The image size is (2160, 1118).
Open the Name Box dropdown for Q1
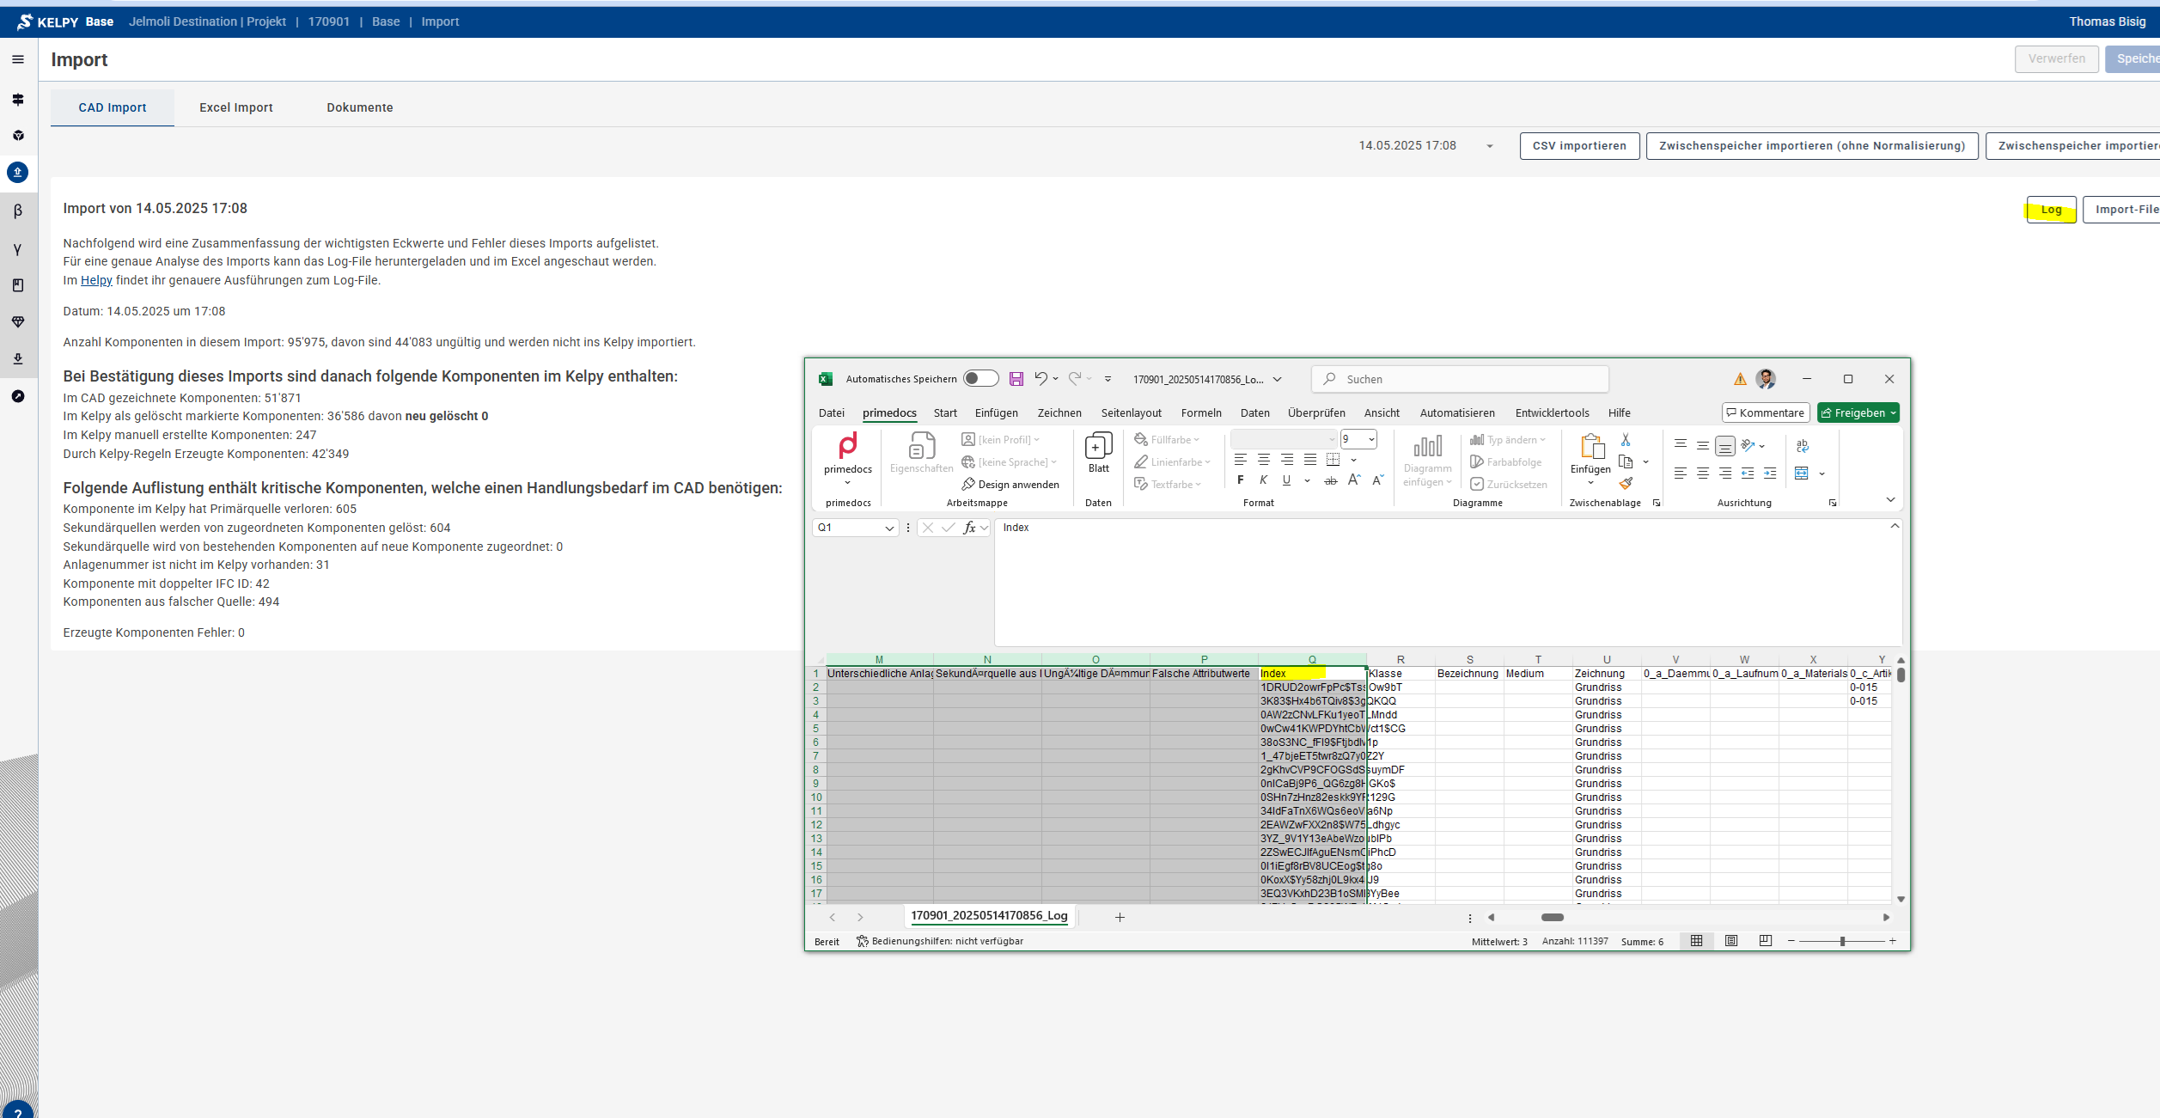click(889, 528)
